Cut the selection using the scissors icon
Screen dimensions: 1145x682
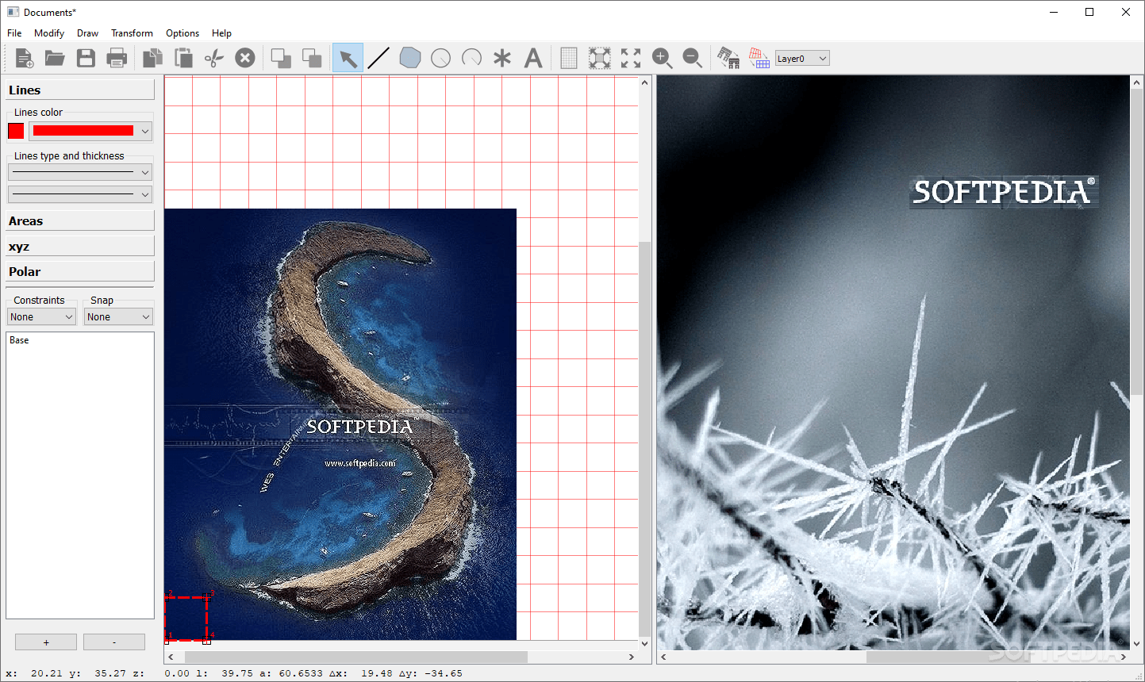pyautogui.click(x=214, y=58)
